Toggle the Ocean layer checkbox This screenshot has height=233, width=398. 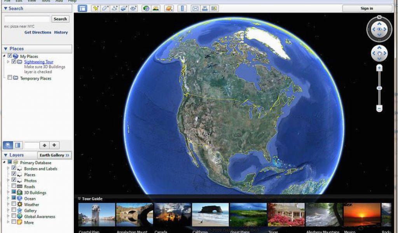tap(14, 198)
